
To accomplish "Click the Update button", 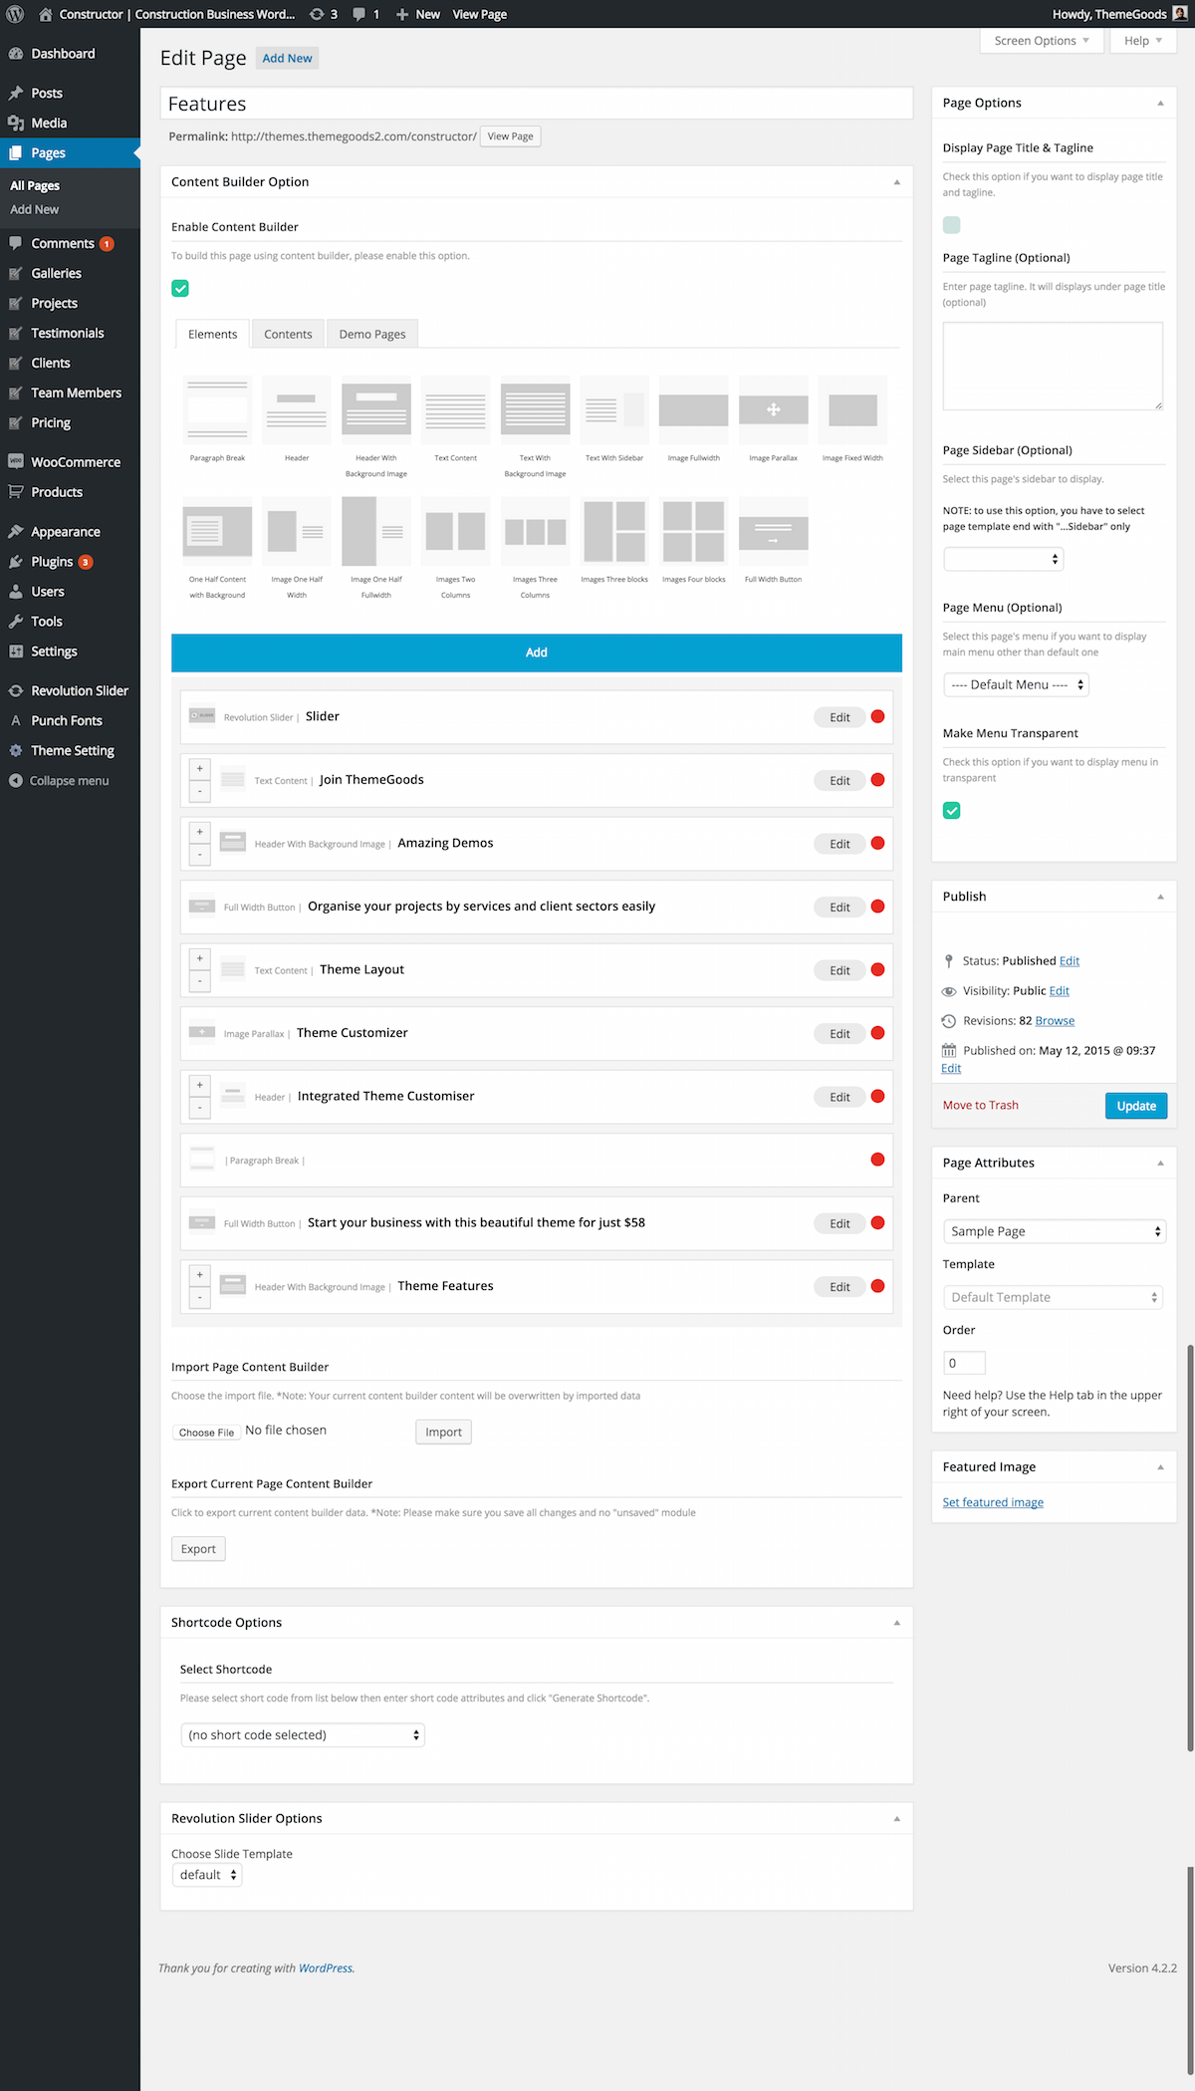I will click(x=1136, y=1106).
